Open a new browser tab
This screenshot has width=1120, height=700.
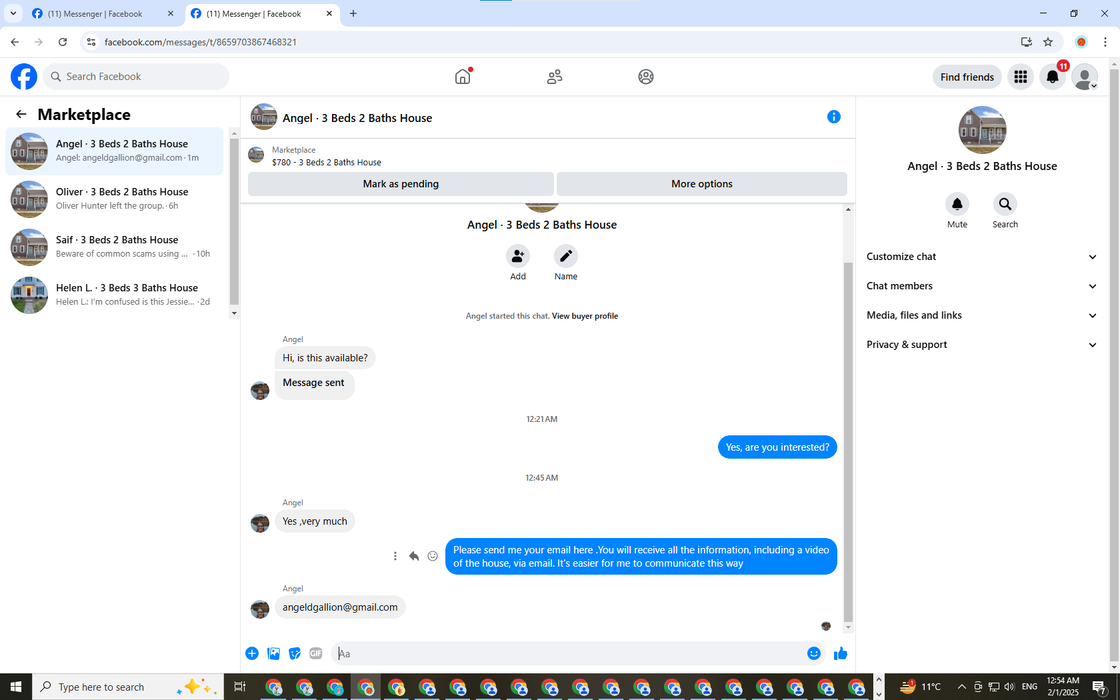click(353, 13)
